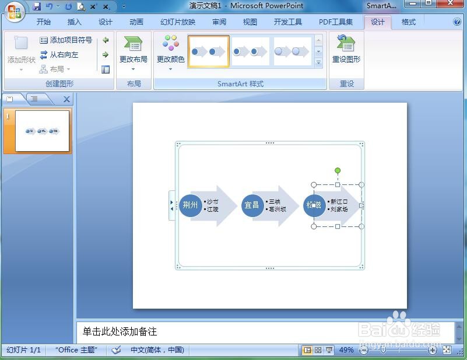467x360 pixels.
Task: Select the 松滋 circle shape
Action: pos(314,205)
